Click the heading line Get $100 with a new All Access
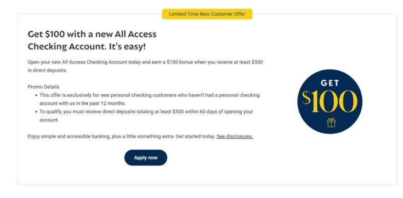This screenshot has width=403, height=198. pos(92,34)
